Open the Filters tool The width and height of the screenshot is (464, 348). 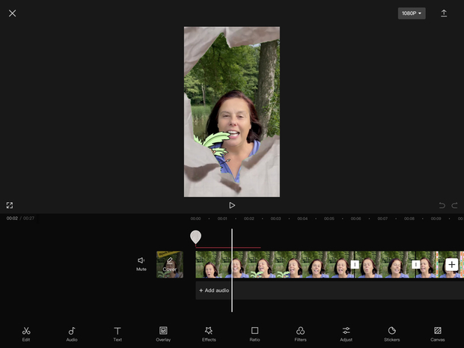point(300,334)
